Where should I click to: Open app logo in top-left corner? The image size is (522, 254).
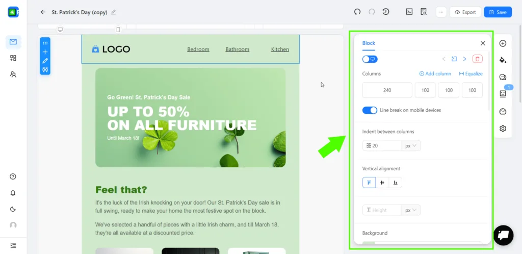pyautogui.click(x=13, y=12)
